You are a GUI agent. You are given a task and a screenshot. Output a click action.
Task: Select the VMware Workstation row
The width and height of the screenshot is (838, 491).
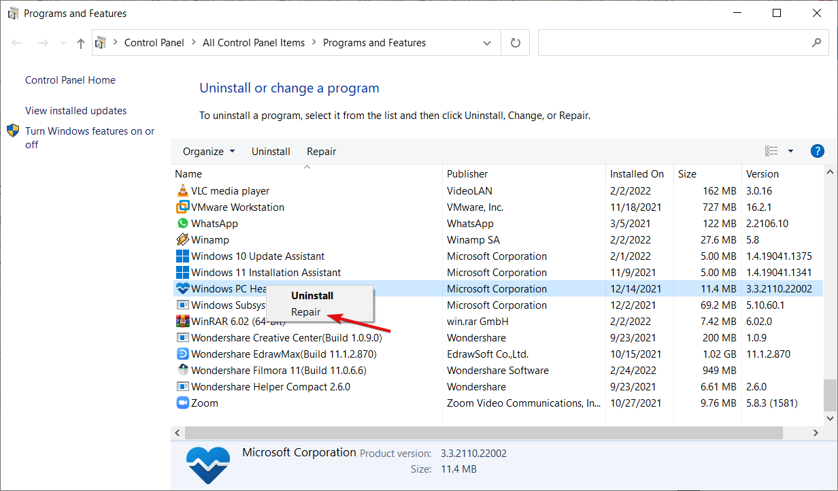point(497,207)
